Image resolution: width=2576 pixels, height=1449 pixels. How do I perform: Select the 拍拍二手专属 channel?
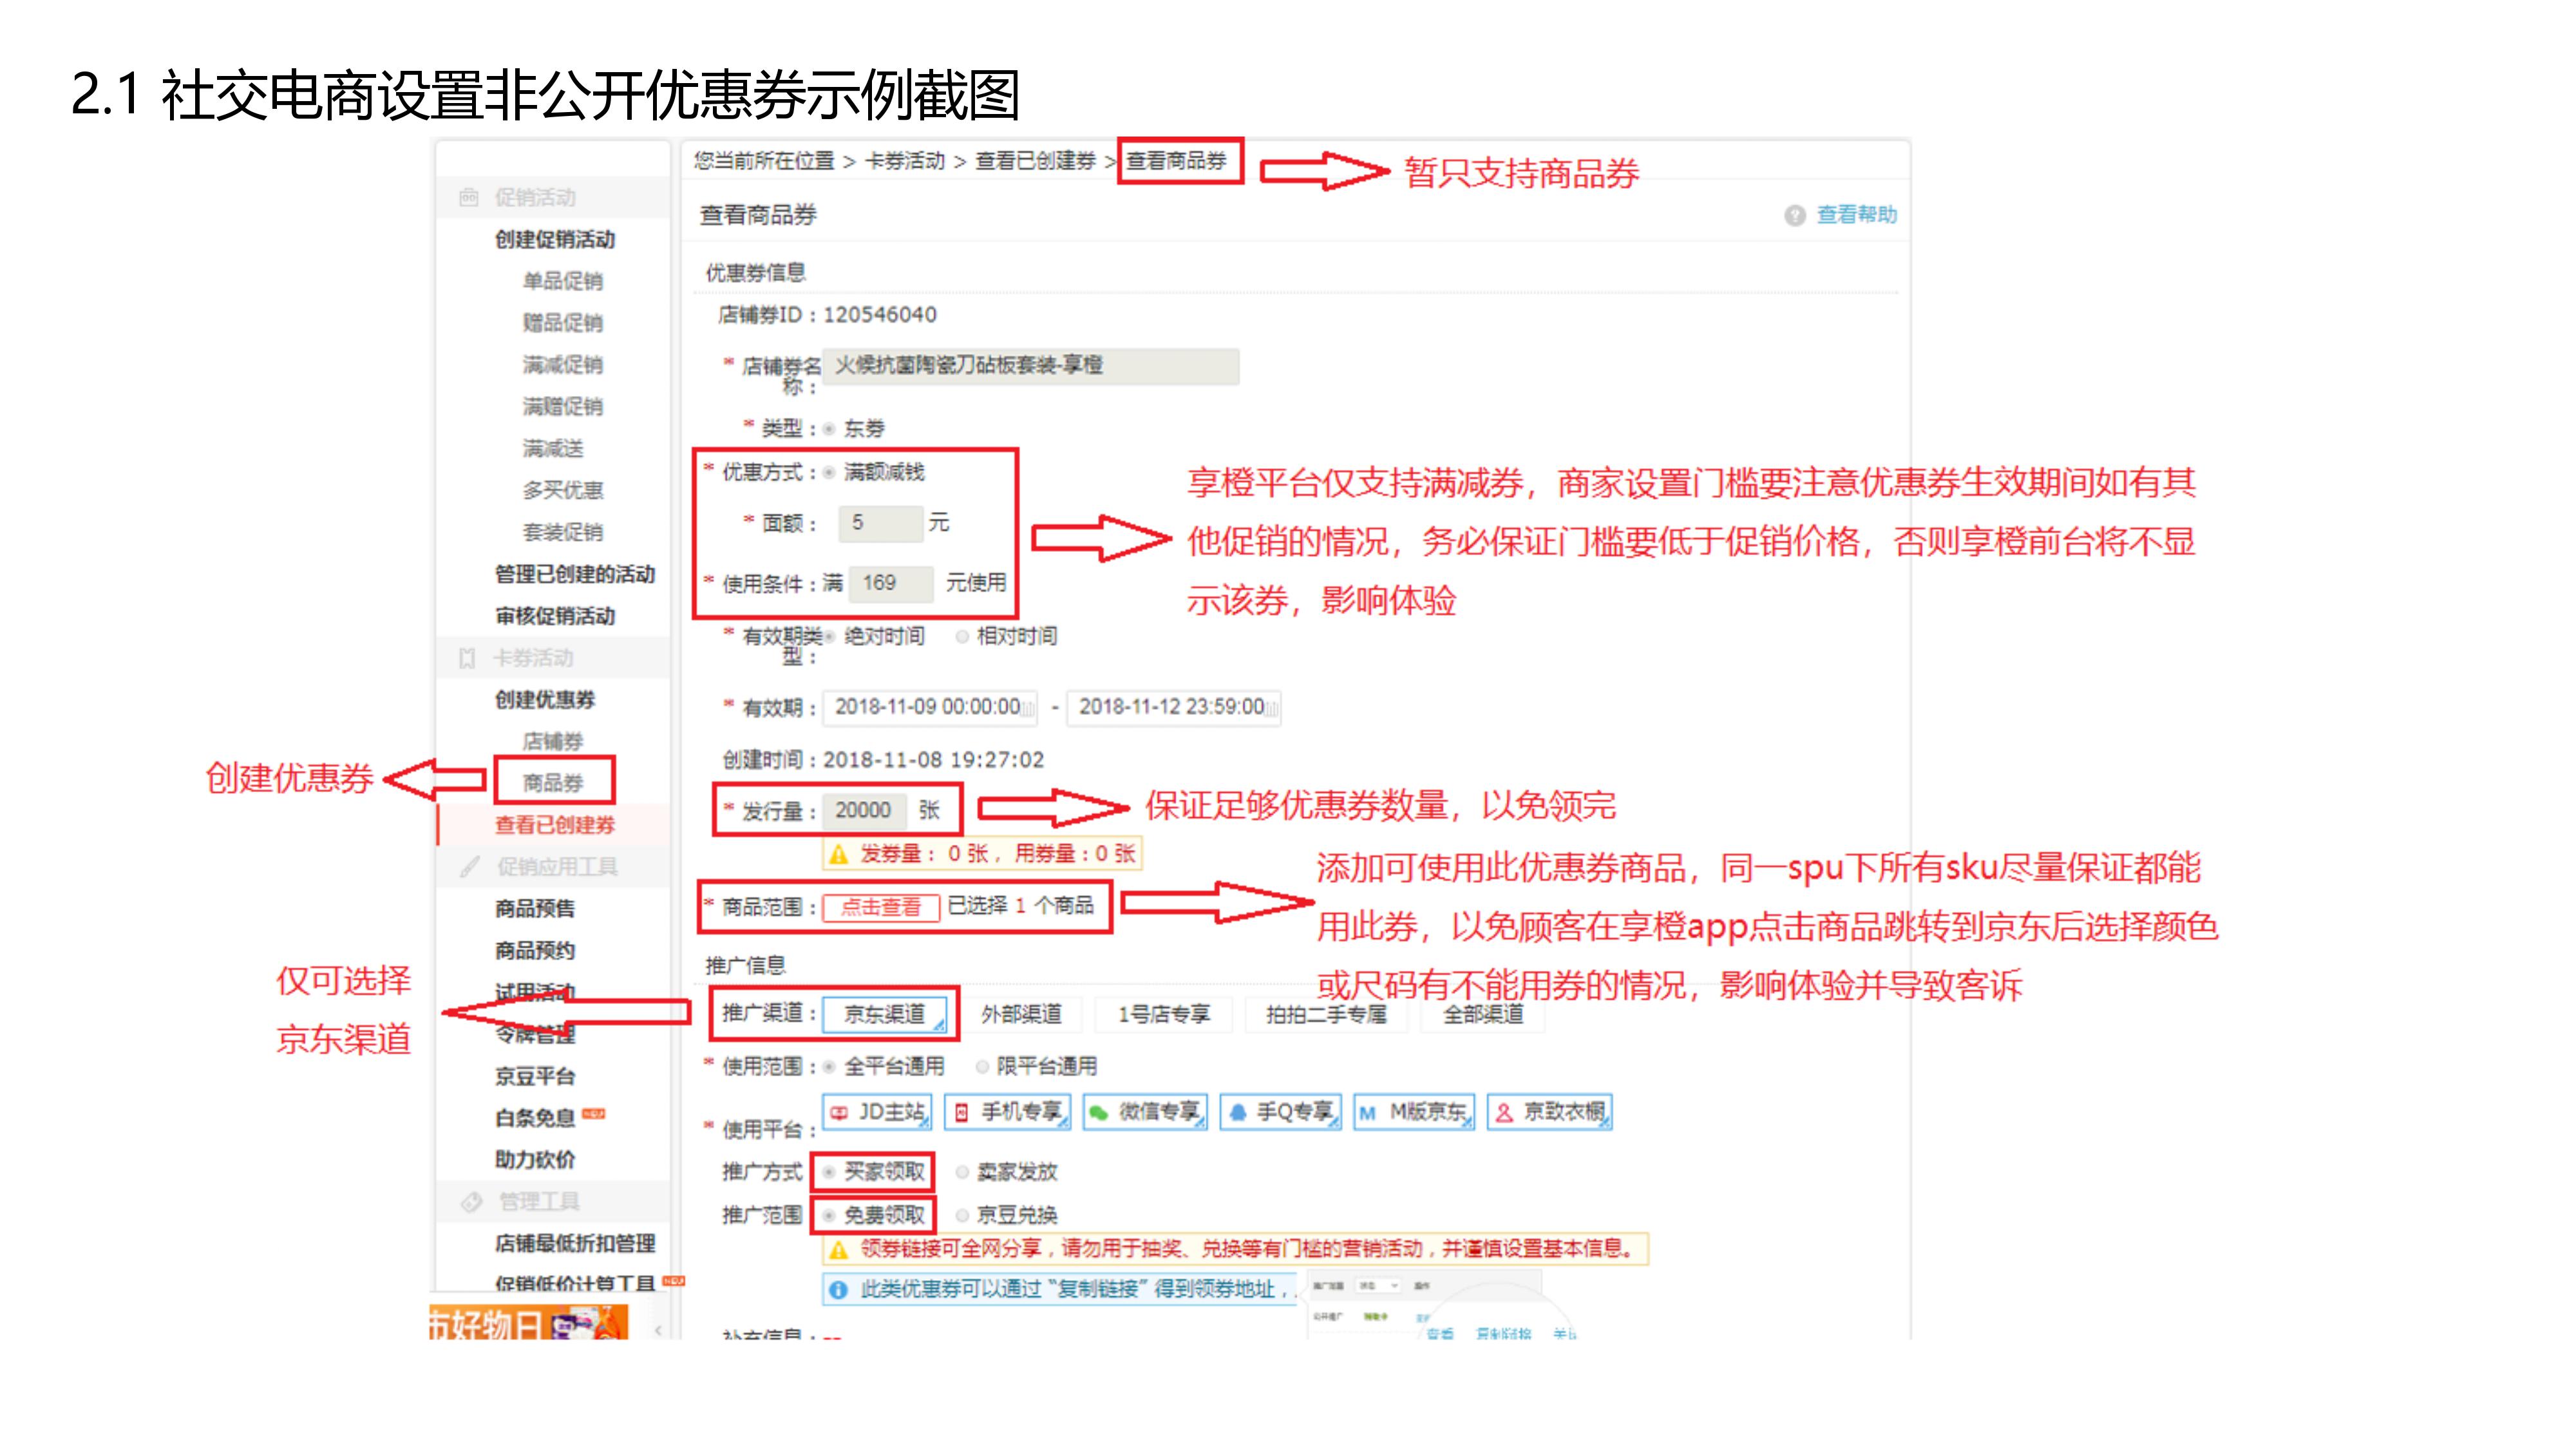pyautogui.click(x=1326, y=1014)
